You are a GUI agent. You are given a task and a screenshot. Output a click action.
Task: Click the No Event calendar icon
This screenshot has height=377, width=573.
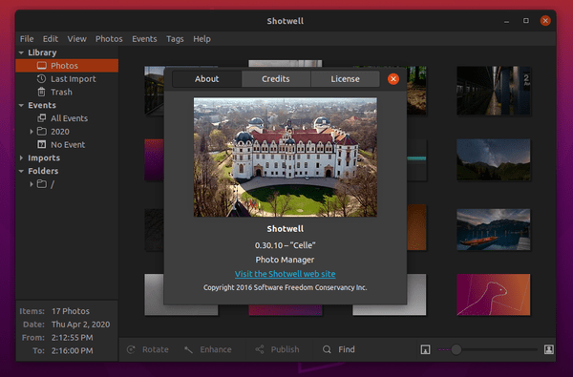[x=42, y=144]
